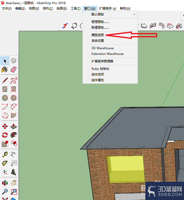Open Extension Warehouse menu entry

110,54
